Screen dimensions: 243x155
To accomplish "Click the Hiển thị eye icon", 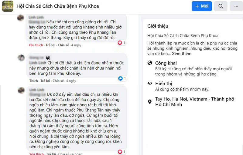I will coord(150,83).
